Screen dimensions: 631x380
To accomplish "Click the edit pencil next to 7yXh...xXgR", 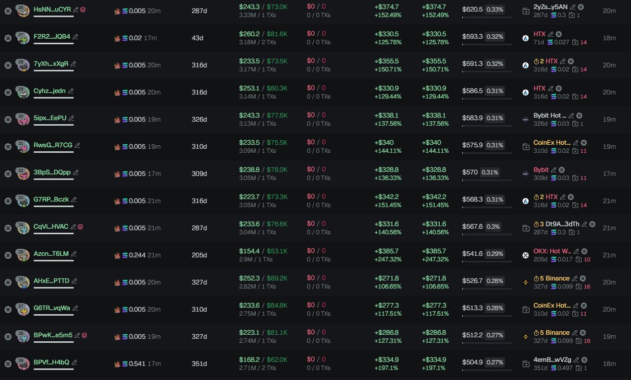I will [73, 64].
